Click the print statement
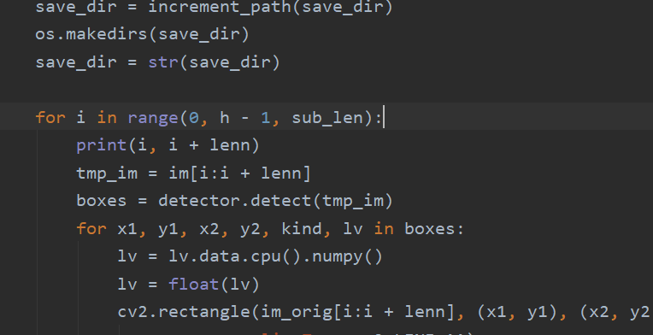The height and width of the screenshot is (335, 653). pyautogui.click(x=102, y=145)
